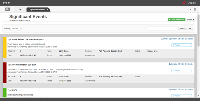Image resolution: width=200 pixels, height=101 pixels.
Task: Expand the Actions dropdown menu
Action: 191,19
